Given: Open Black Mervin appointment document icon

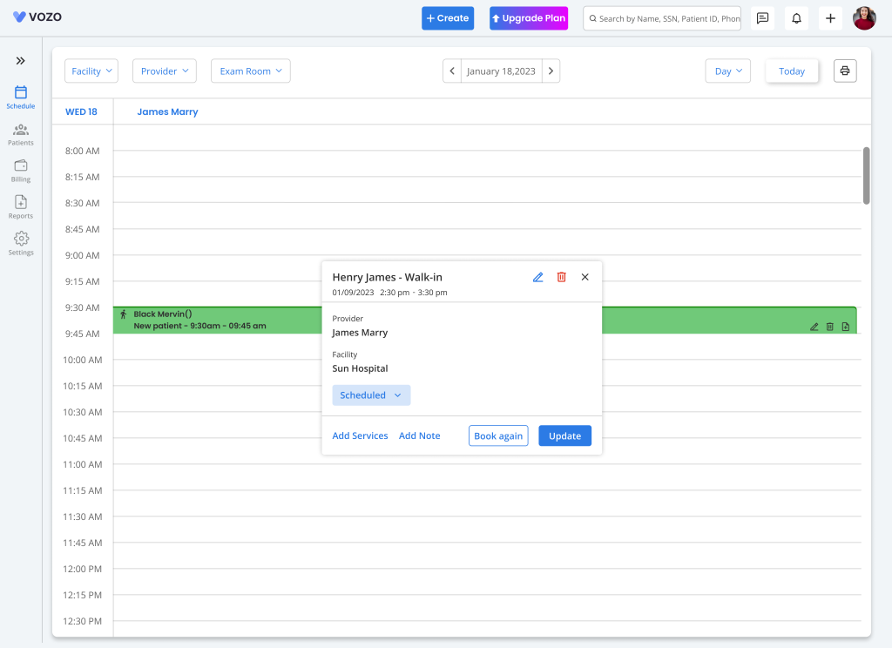Looking at the screenshot, I should (846, 327).
